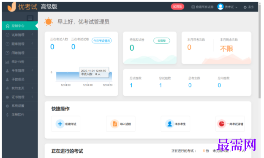Open 控制中心 in the sidebar
This screenshot has height=158, width=264.
(x=20, y=26)
